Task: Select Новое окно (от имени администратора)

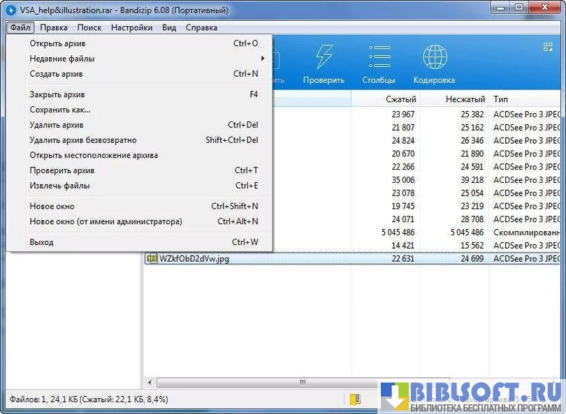Action: (x=106, y=221)
